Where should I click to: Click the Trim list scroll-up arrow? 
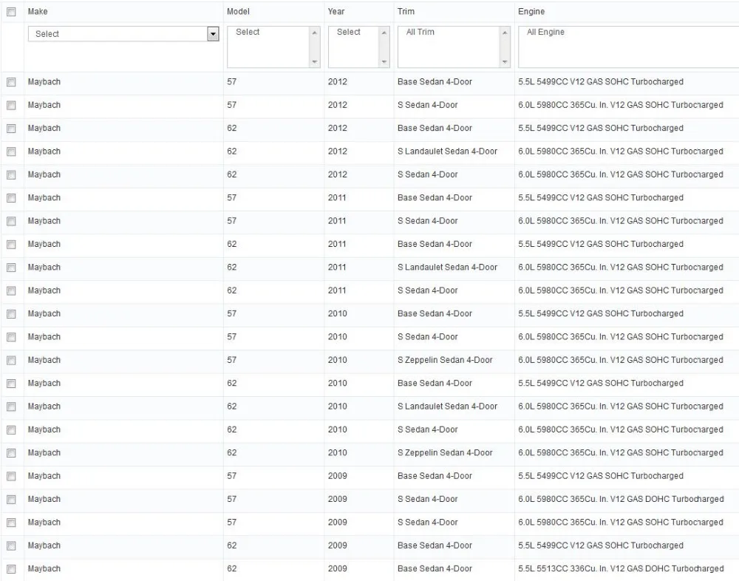505,33
